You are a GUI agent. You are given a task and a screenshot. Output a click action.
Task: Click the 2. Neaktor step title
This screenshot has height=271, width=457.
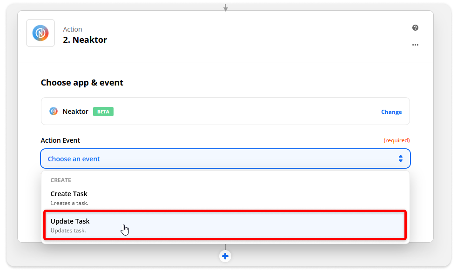85,40
